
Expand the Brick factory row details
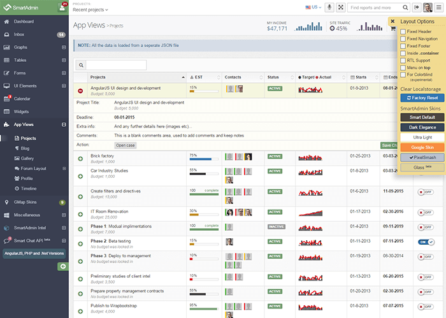80,158
